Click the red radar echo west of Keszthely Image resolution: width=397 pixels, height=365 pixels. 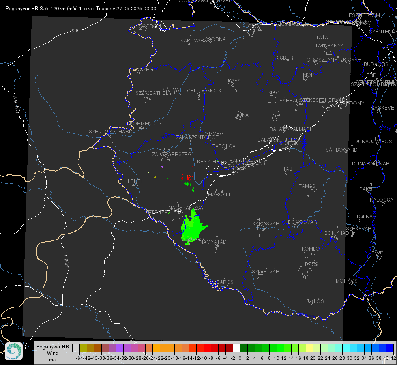tap(187, 177)
